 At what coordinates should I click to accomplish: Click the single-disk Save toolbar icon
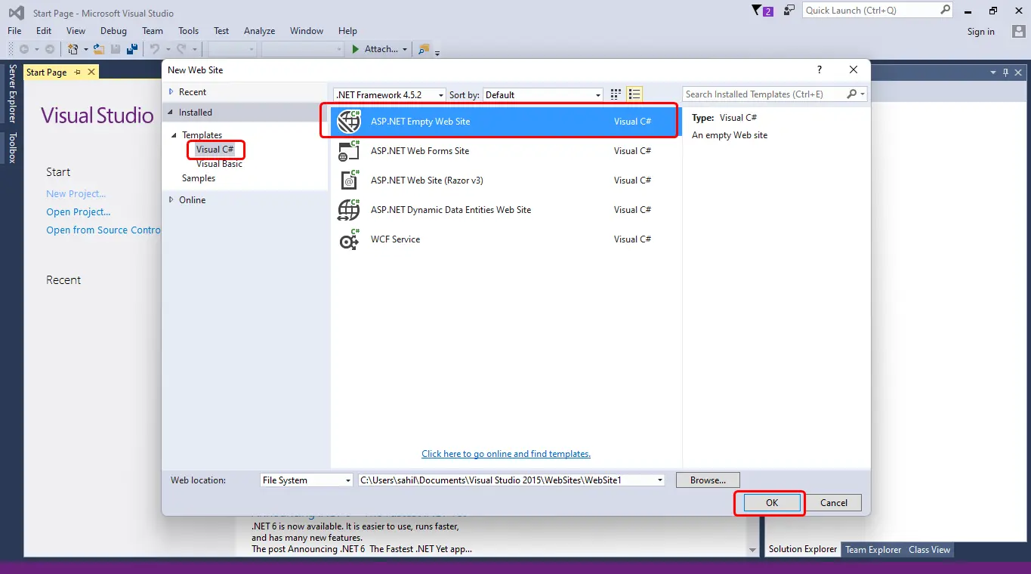[116, 49]
